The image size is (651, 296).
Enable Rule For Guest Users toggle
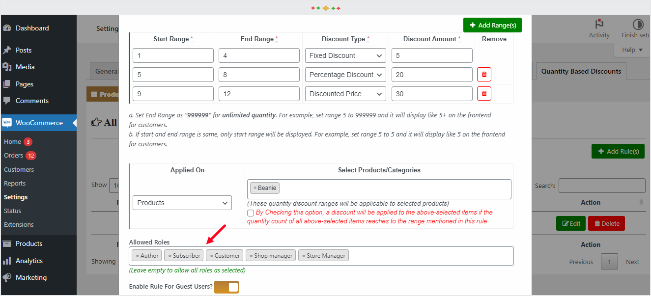[x=226, y=287]
